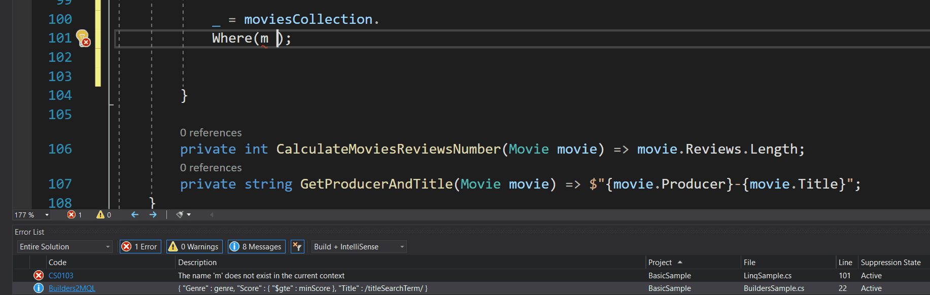Sort the error list by Project column header
Viewport: 930px width, 295px height.
coord(660,263)
